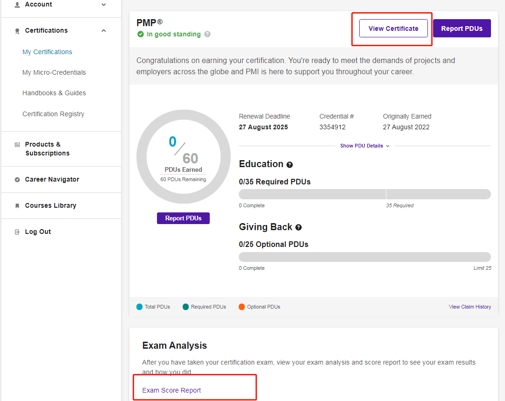Click the PDUs Earned circular progress chart
Viewport: 505px width, 401px height.
pos(184,157)
